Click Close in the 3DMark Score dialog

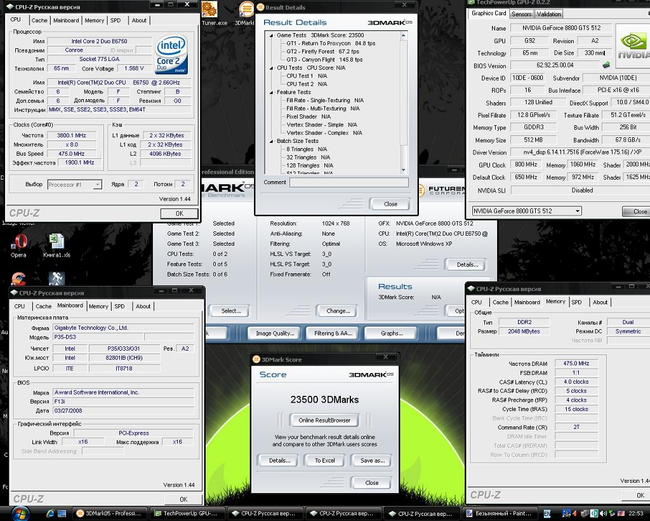pyautogui.click(x=371, y=483)
